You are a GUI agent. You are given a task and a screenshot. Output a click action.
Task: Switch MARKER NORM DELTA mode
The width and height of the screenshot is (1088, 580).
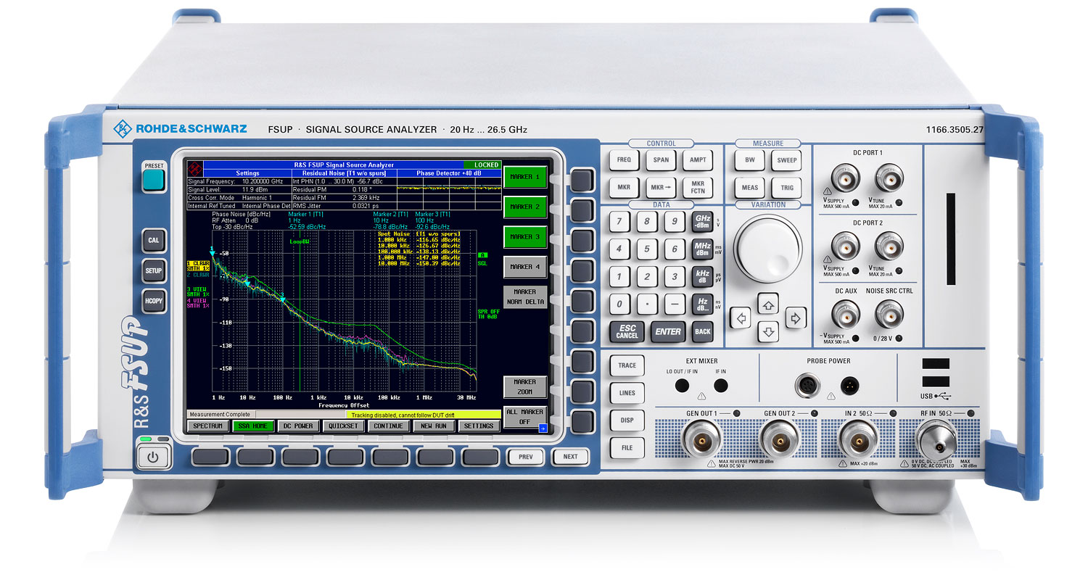525,297
